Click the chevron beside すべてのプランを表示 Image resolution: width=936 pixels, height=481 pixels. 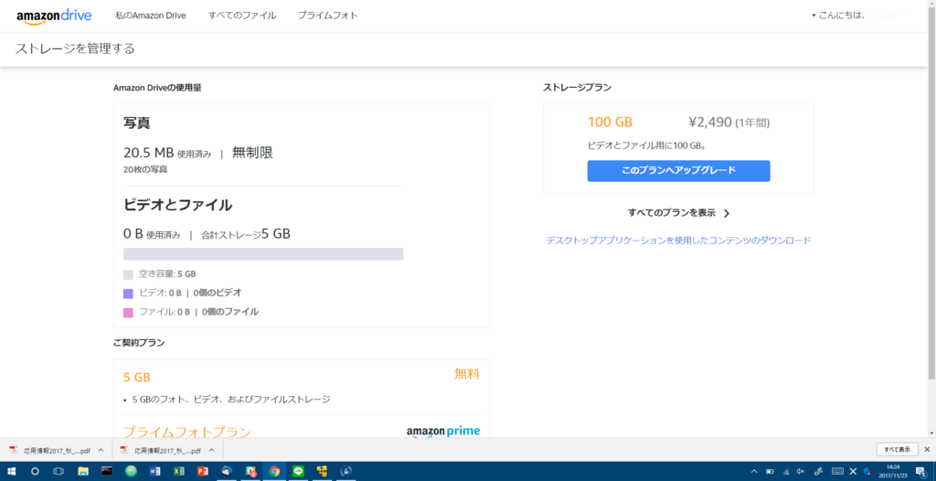pos(727,213)
